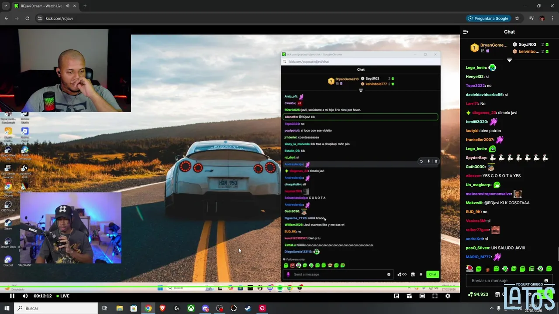The height and width of the screenshot is (314, 559).
Task: Reload the kick.com page
Action: pos(27,18)
